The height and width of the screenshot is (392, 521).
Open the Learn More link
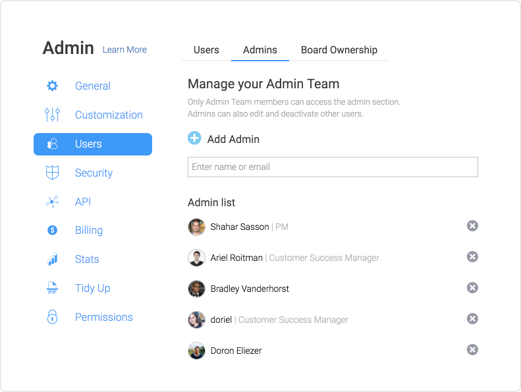124,49
